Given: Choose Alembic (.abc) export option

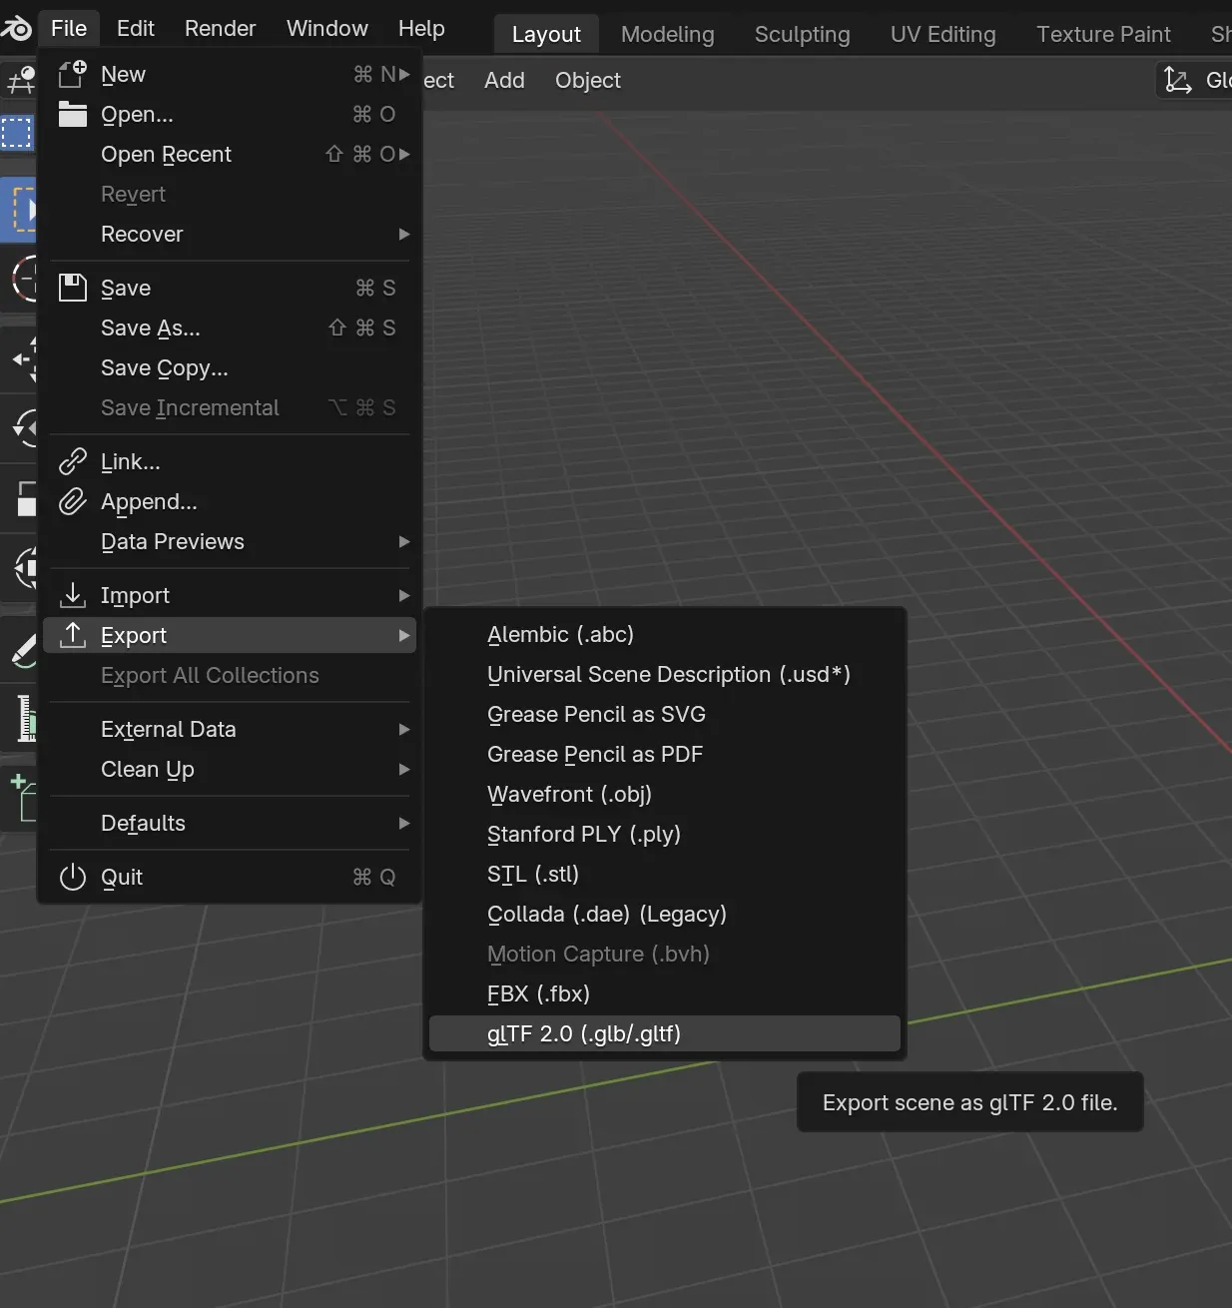Looking at the screenshot, I should coord(665,634).
